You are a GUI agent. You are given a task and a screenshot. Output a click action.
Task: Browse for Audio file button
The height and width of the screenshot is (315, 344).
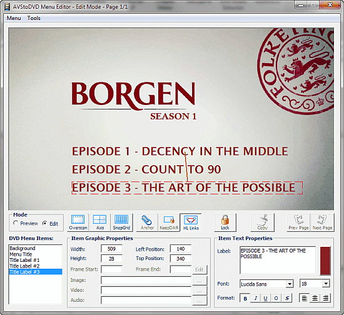pyautogui.click(x=199, y=301)
